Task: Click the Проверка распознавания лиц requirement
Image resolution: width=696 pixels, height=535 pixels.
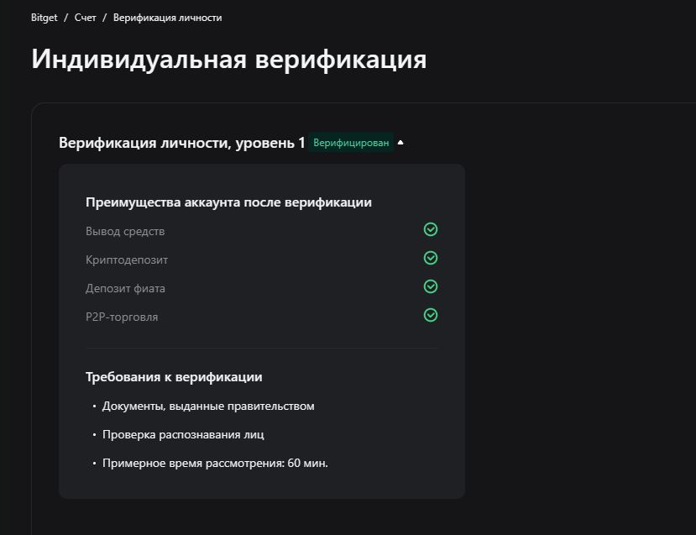Action: (x=183, y=434)
